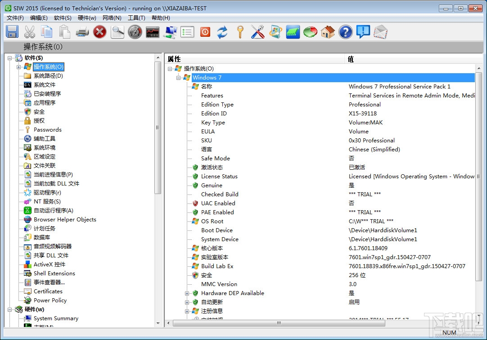Open 文件(F) menu

[x=15, y=18]
